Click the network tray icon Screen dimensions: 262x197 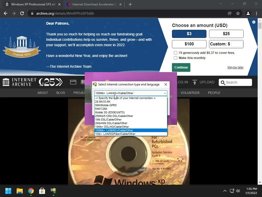coord(232,191)
